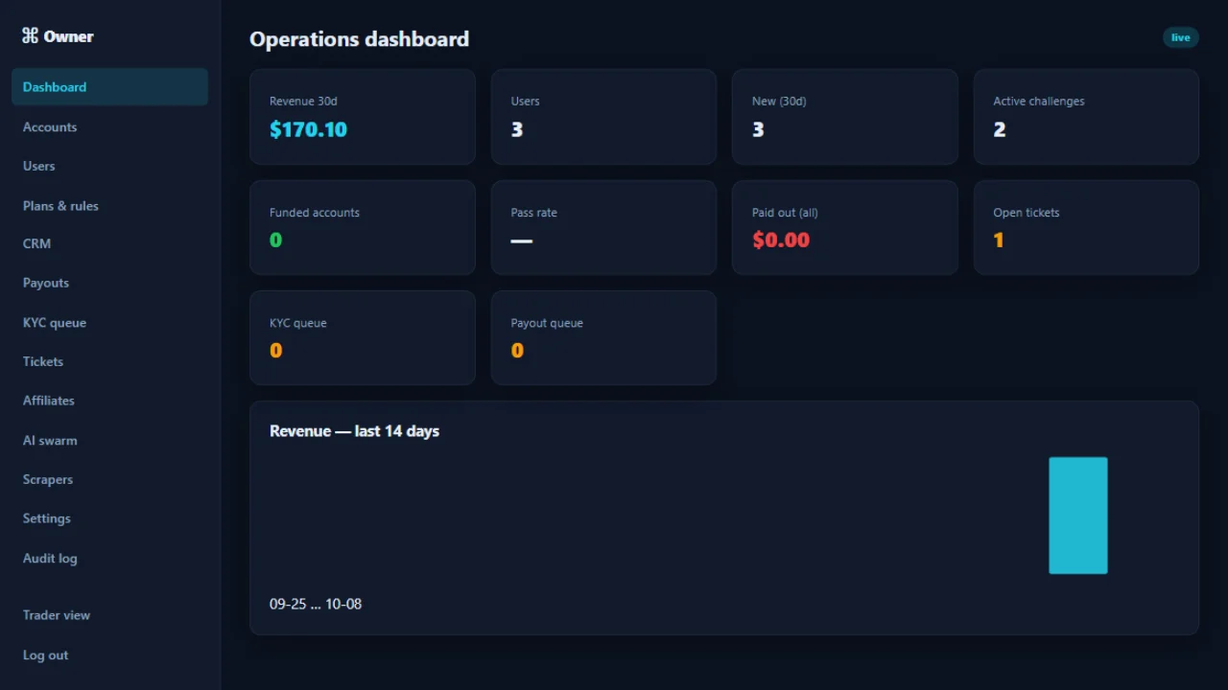This screenshot has width=1228, height=690.
Task: Open the Dashboard sidebar item
Action: [x=109, y=87]
